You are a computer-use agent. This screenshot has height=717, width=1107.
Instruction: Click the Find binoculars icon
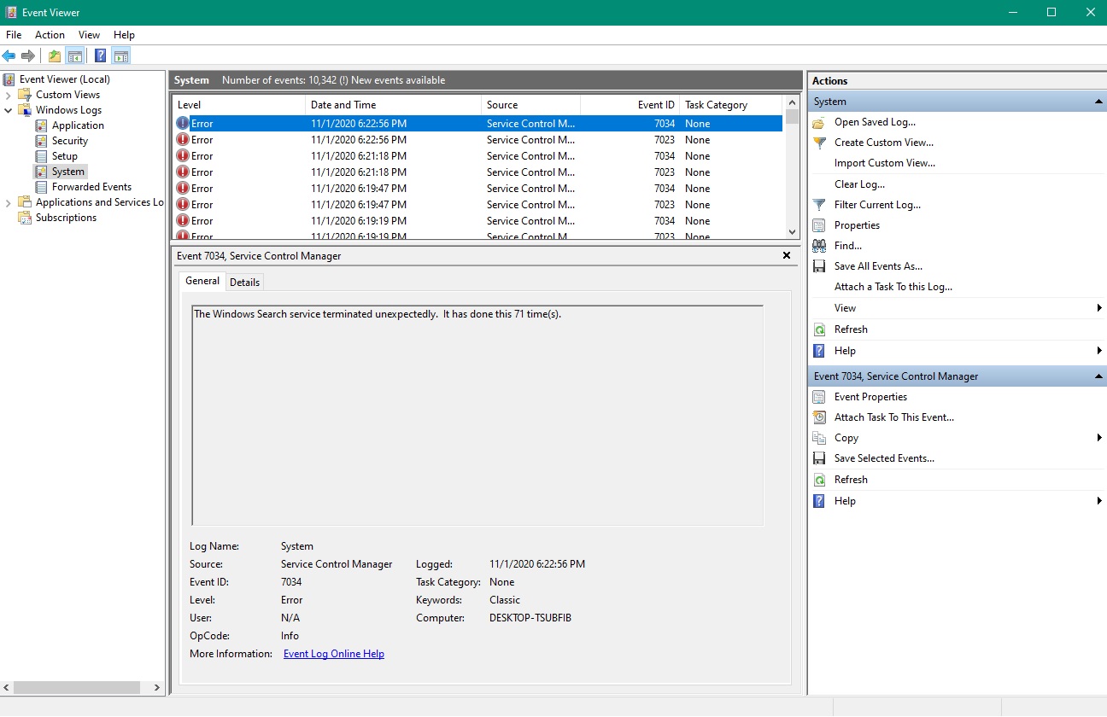[x=819, y=246]
